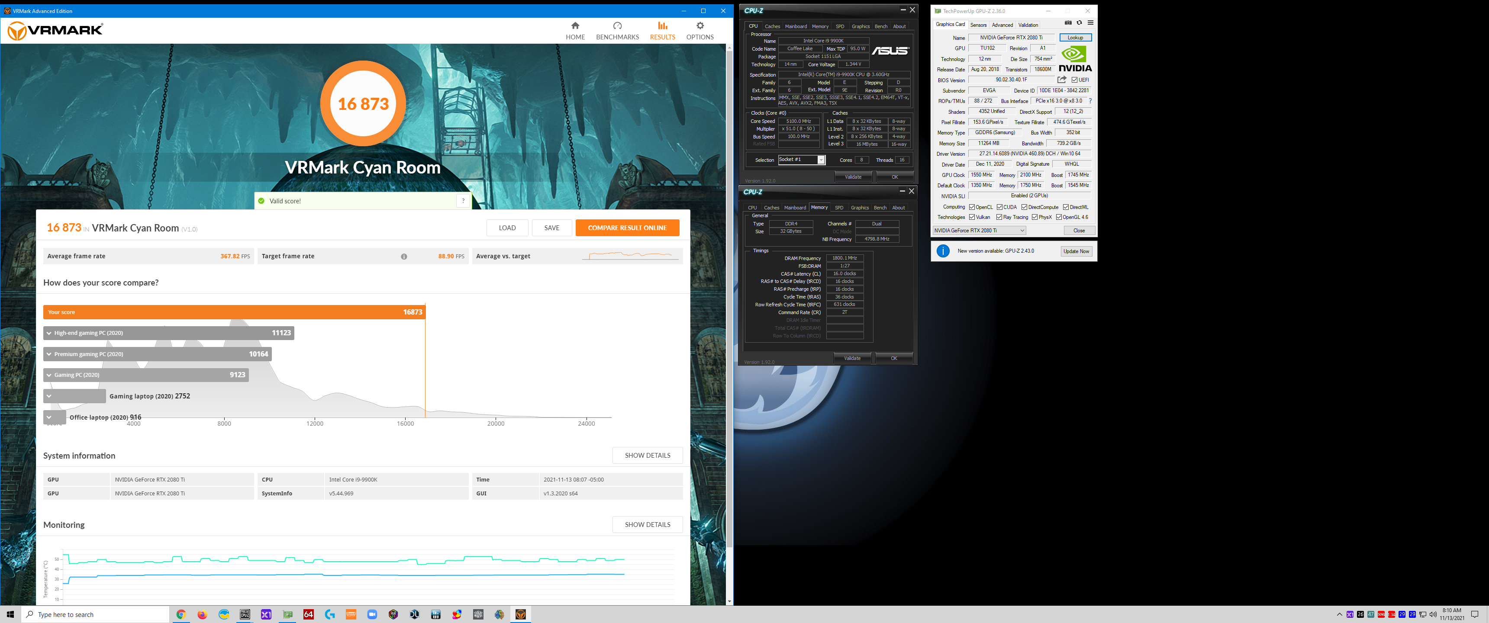Toggle the PhysX checkbox
The width and height of the screenshot is (1489, 623).
[1035, 217]
